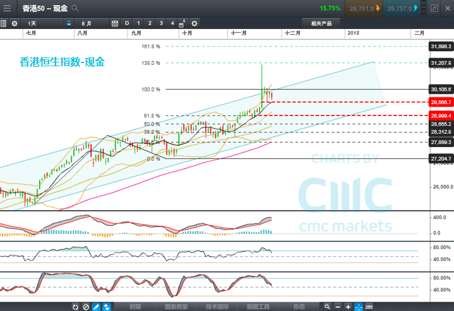The height and width of the screenshot is (311, 454).
Task: Select the D layout preset
Action: (127, 23)
